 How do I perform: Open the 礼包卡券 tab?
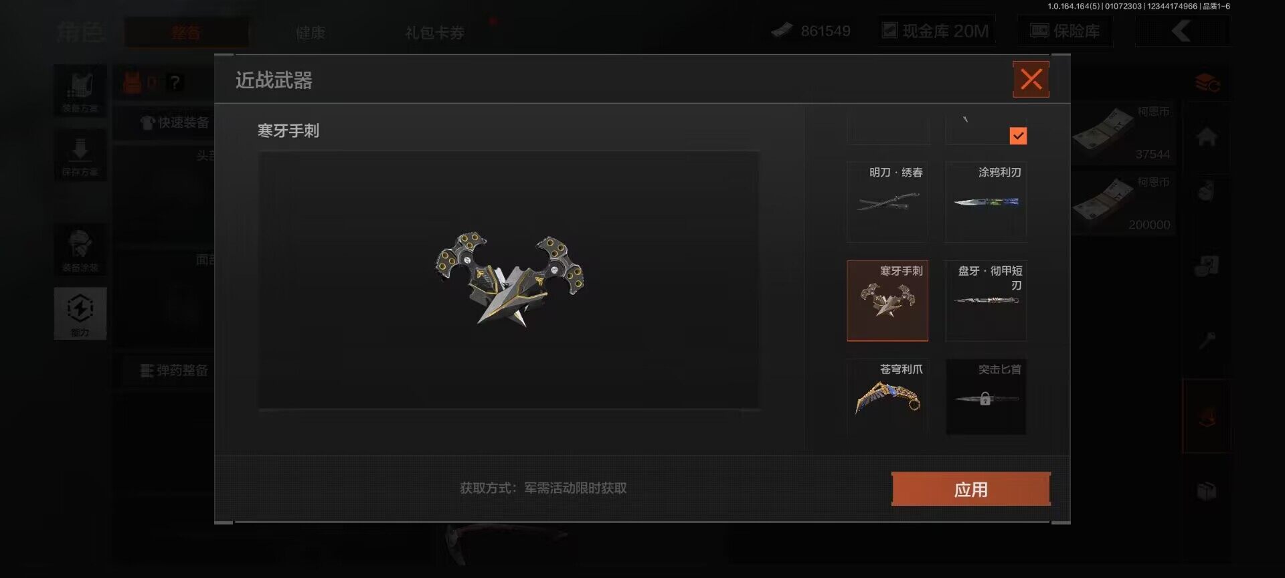[x=434, y=32]
